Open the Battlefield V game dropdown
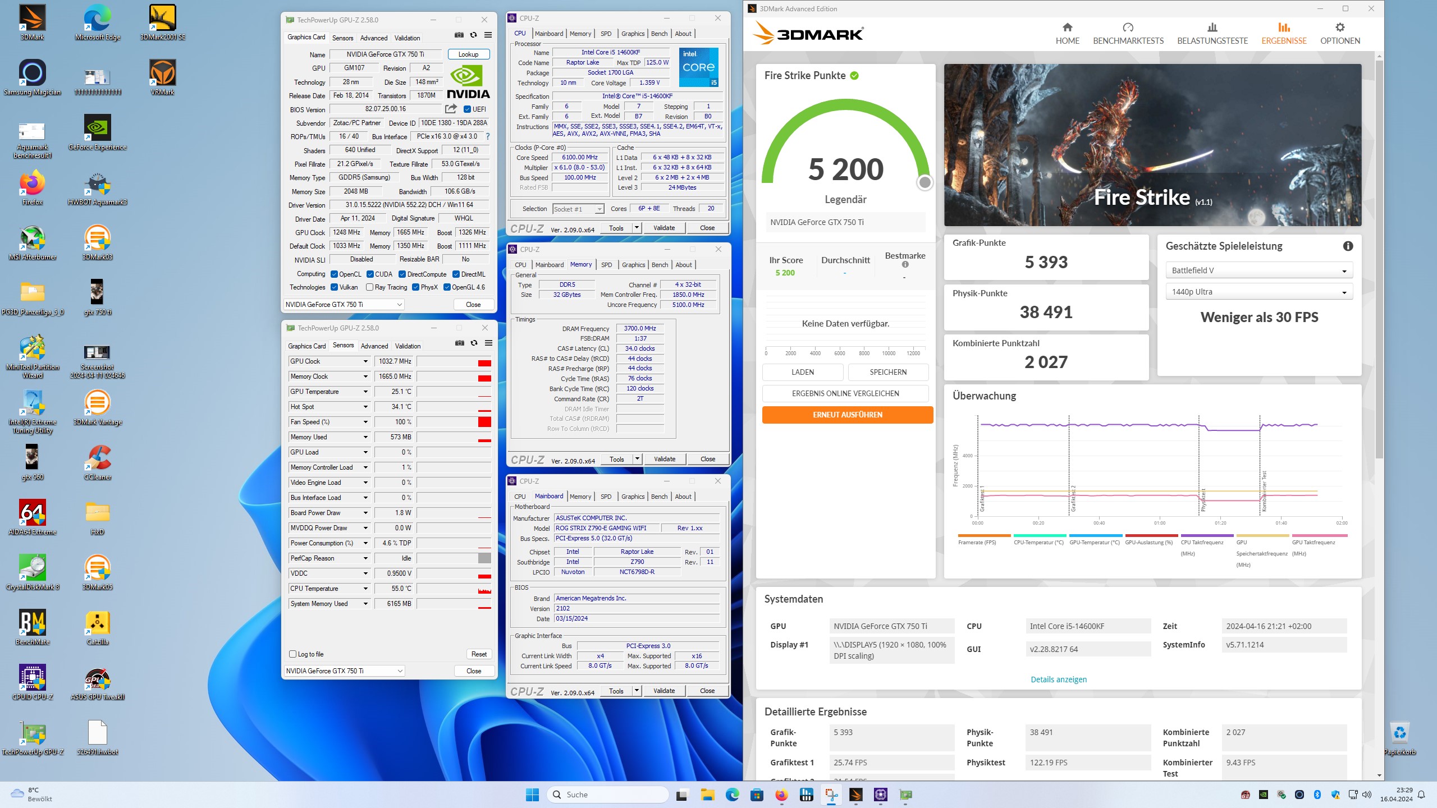Screen dimensions: 1437x808 [x=1259, y=270]
